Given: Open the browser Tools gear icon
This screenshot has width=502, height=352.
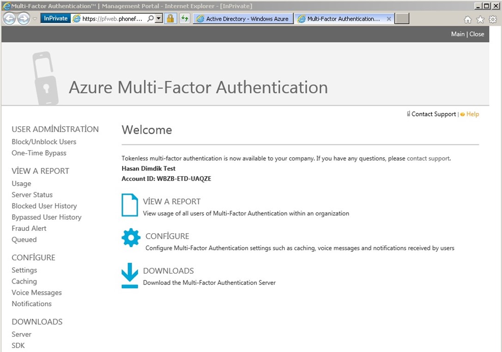Looking at the screenshot, I should (493, 19).
